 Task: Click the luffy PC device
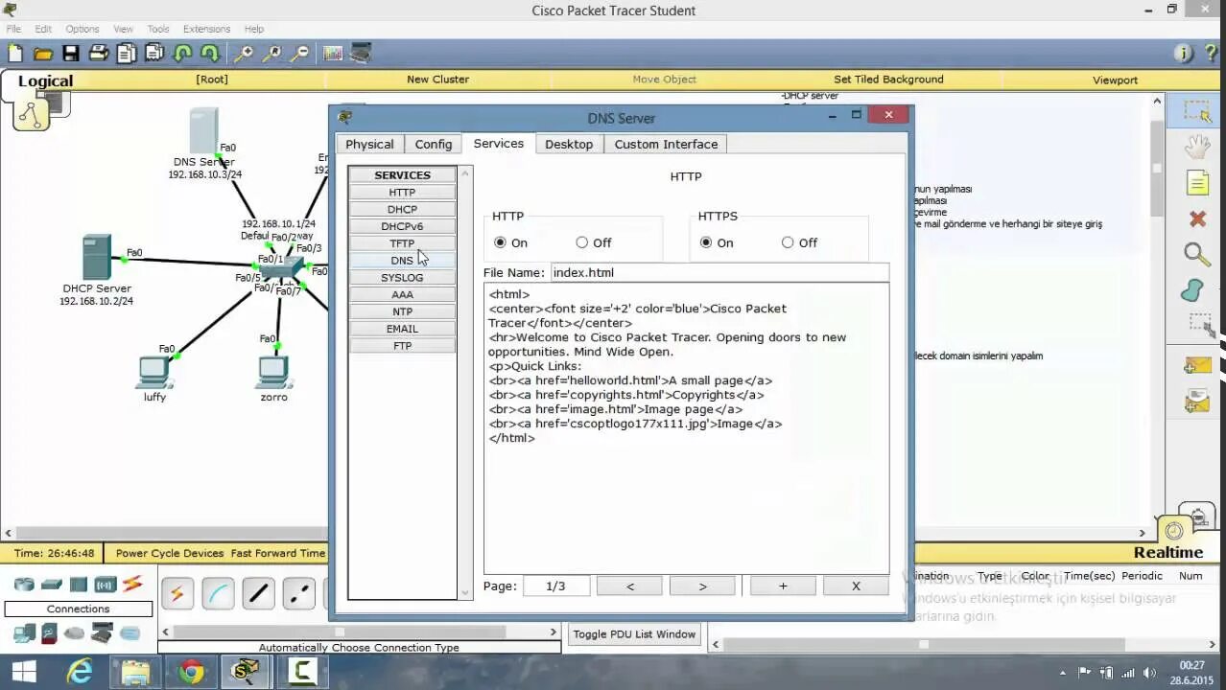point(153,371)
